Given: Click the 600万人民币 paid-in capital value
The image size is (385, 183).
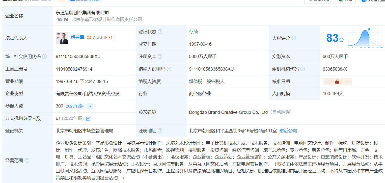Looking at the screenshot, I should [x=335, y=57].
